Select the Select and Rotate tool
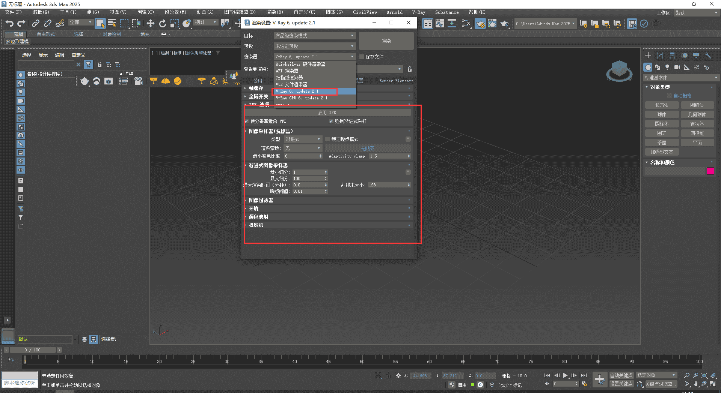The height and width of the screenshot is (393, 721). click(x=162, y=23)
